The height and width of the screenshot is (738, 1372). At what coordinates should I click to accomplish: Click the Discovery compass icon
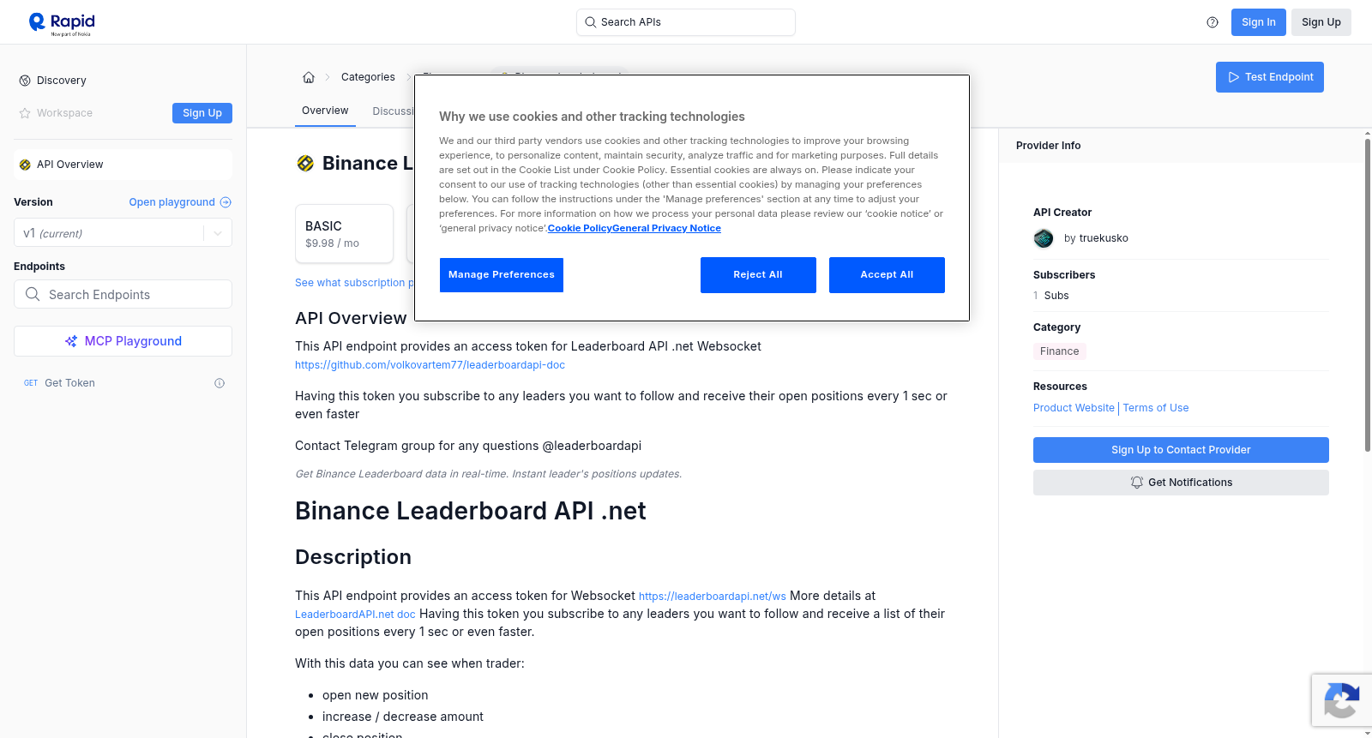25,81
